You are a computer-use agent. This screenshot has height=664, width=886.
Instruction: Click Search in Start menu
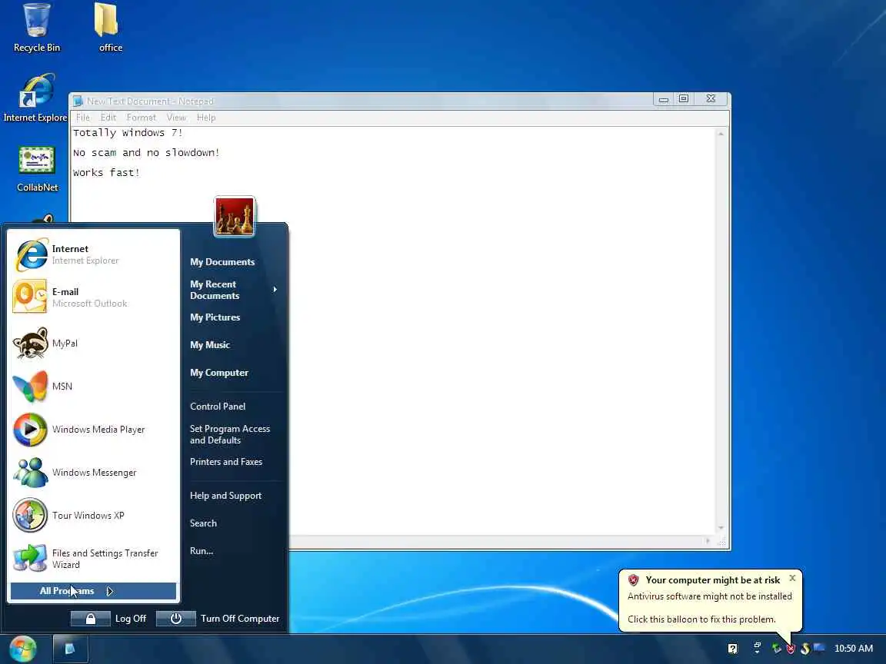click(x=203, y=523)
